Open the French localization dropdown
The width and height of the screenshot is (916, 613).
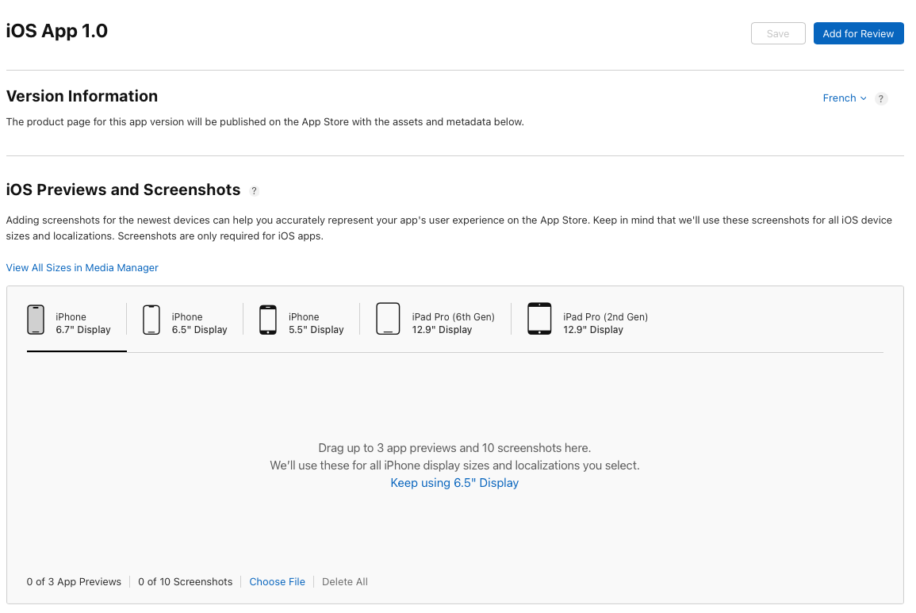tap(840, 98)
